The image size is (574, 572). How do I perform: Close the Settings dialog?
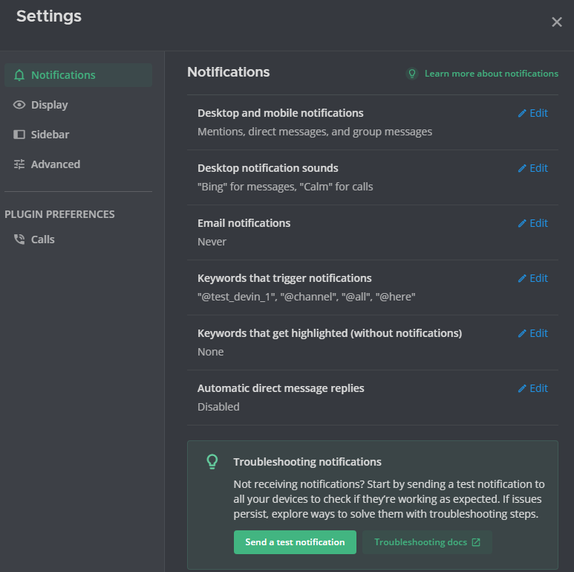[x=557, y=22]
